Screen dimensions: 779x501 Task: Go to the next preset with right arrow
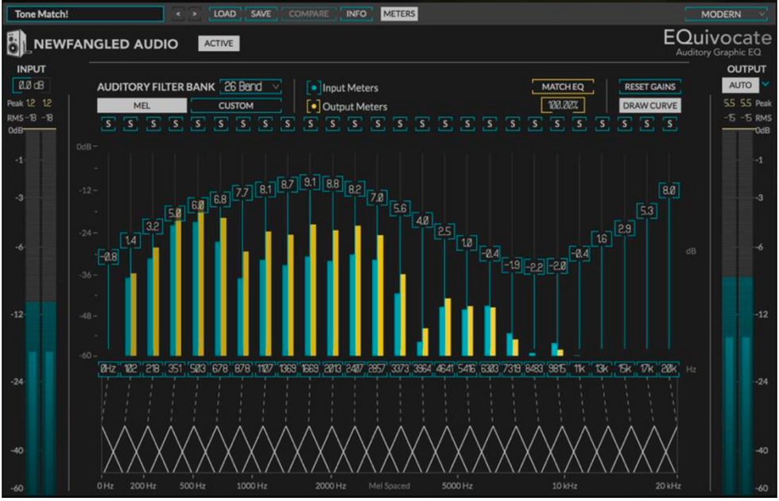[x=195, y=13]
